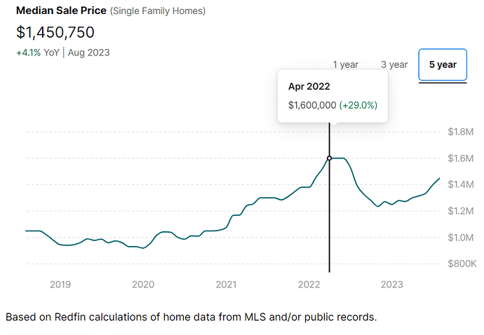Image resolution: width=484 pixels, height=335 pixels.
Task: Click the $1.6M y-axis label
Action: (x=462, y=158)
